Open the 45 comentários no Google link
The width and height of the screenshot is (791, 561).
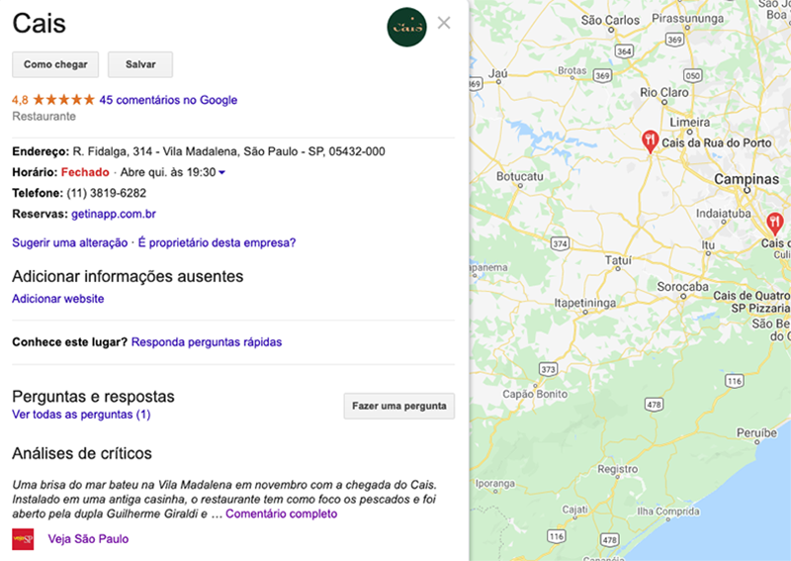(168, 100)
